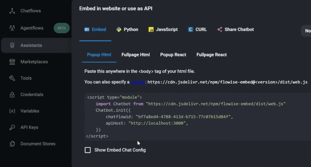Click the API Keys key icon

point(12,127)
